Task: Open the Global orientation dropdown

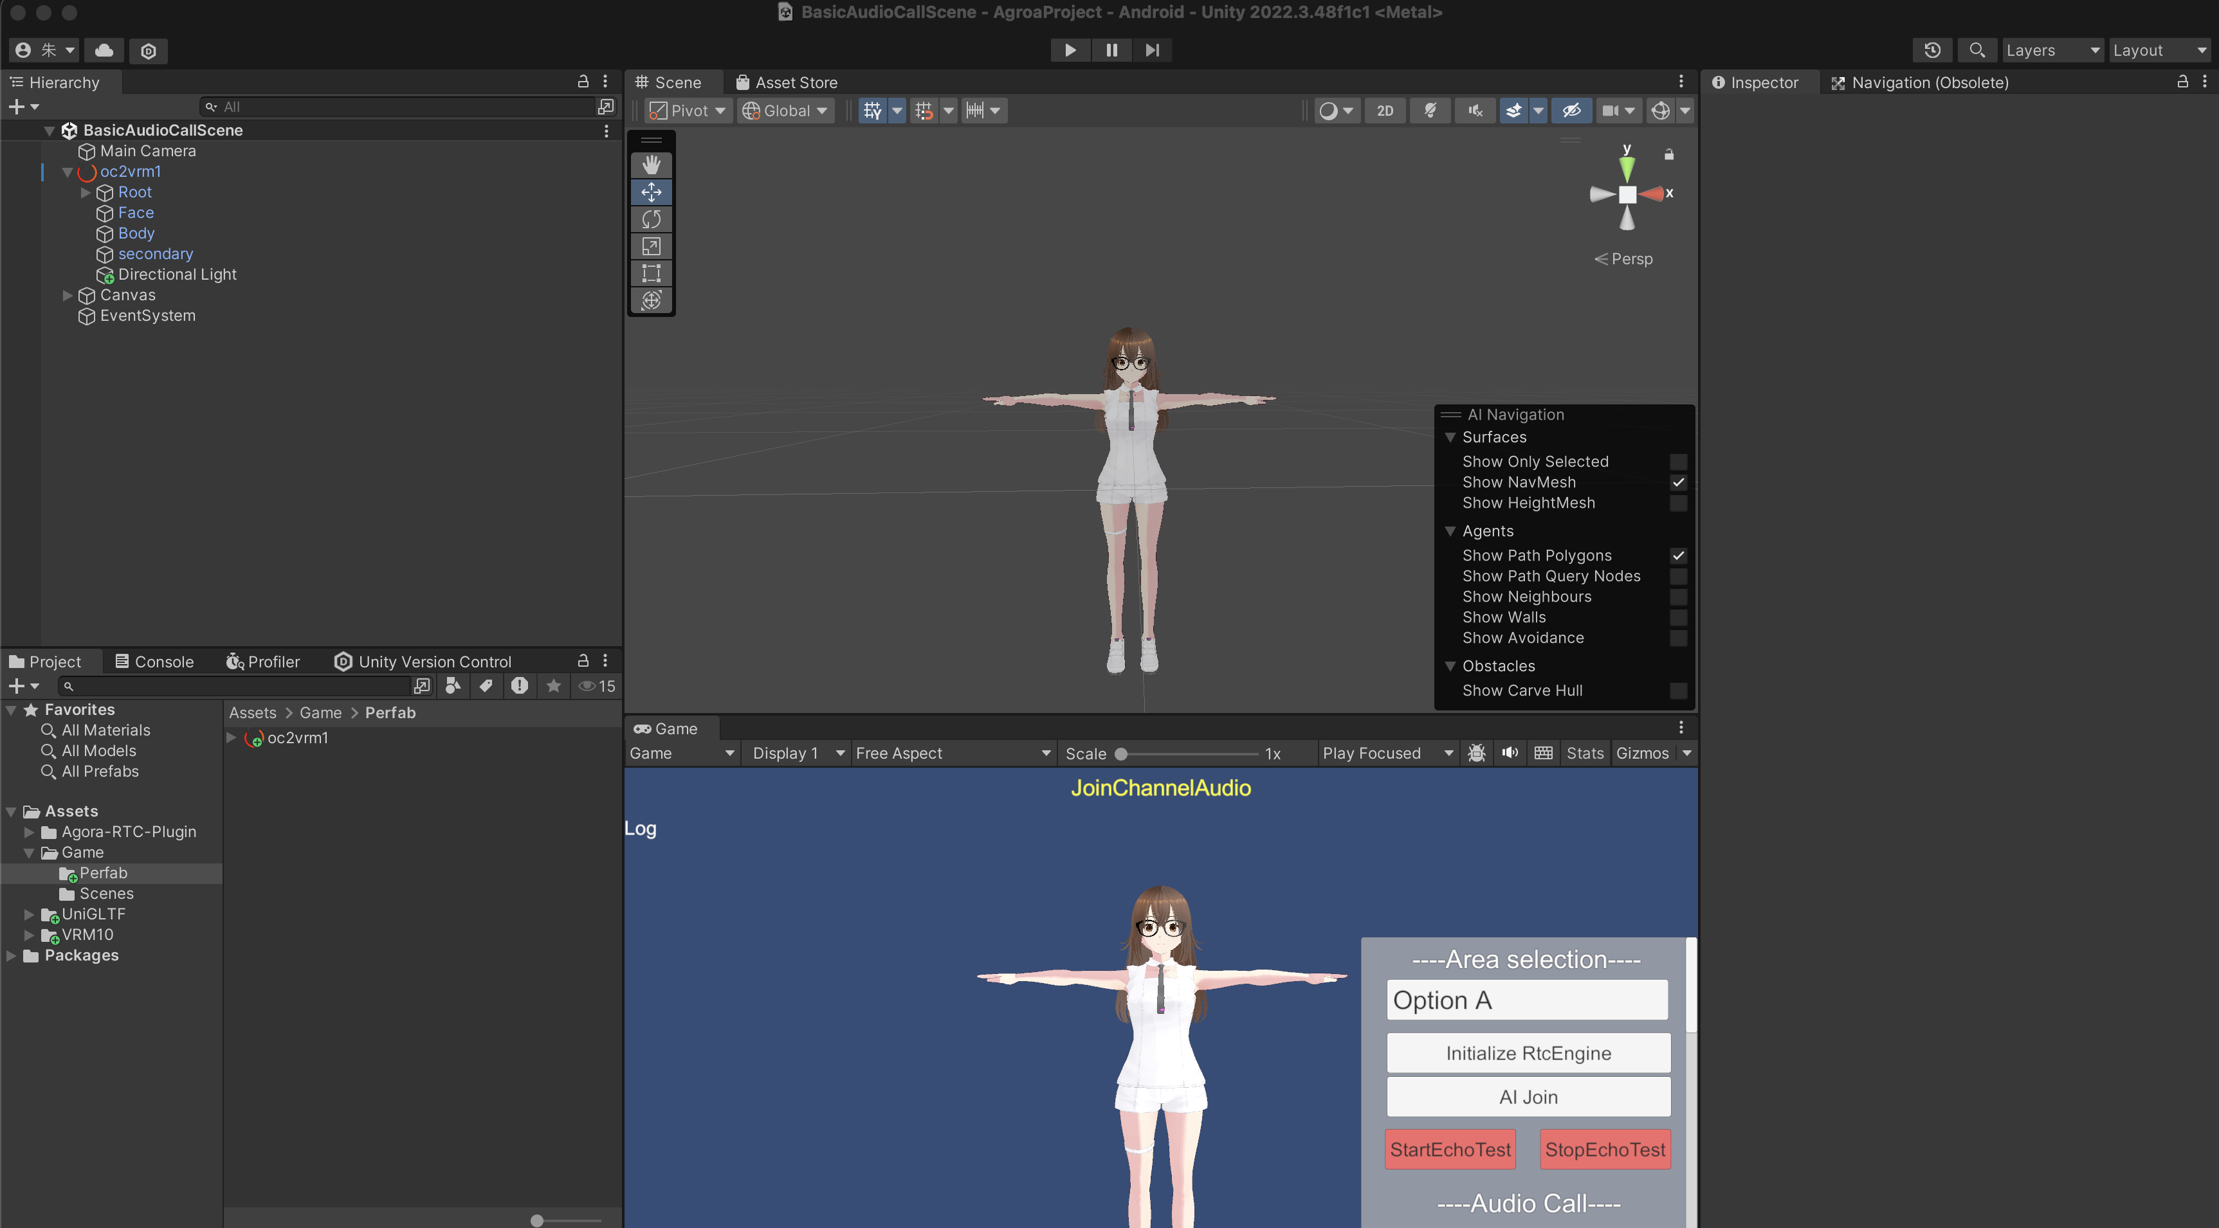Action: (x=785, y=110)
